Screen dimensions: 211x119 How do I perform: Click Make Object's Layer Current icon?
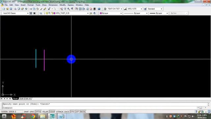pos(91,13)
